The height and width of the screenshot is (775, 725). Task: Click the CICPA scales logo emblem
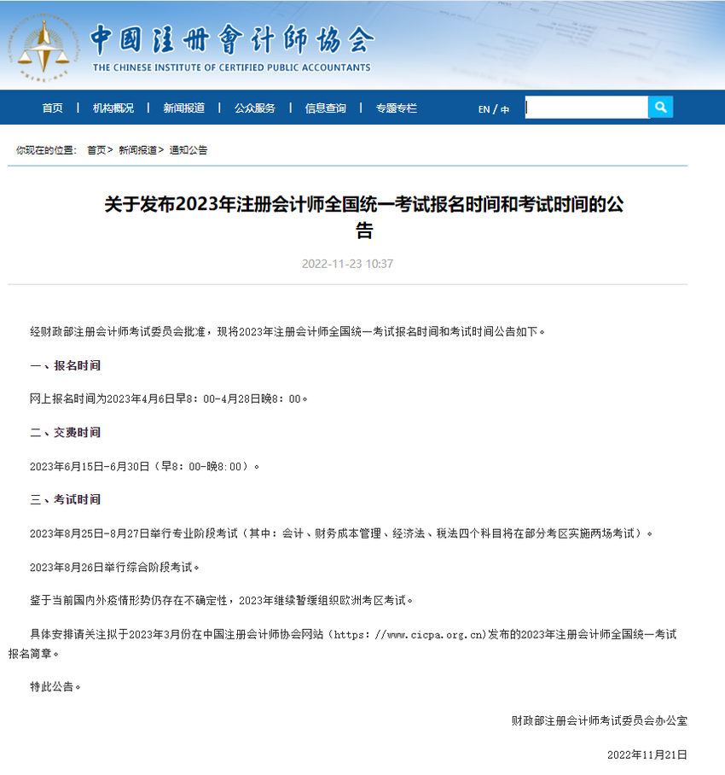click(x=44, y=49)
